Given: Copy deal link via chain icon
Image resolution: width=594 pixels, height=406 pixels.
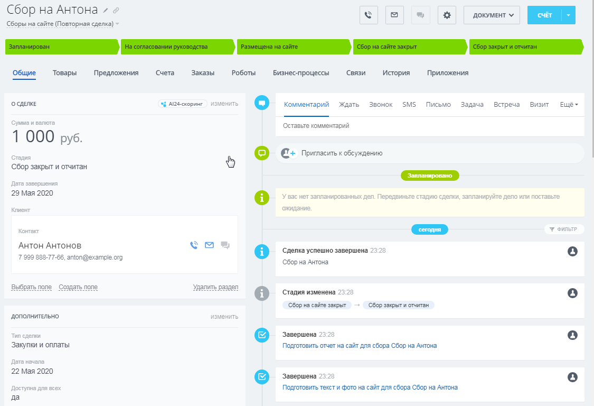Looking at the screenshot, I should pos(116,10).
